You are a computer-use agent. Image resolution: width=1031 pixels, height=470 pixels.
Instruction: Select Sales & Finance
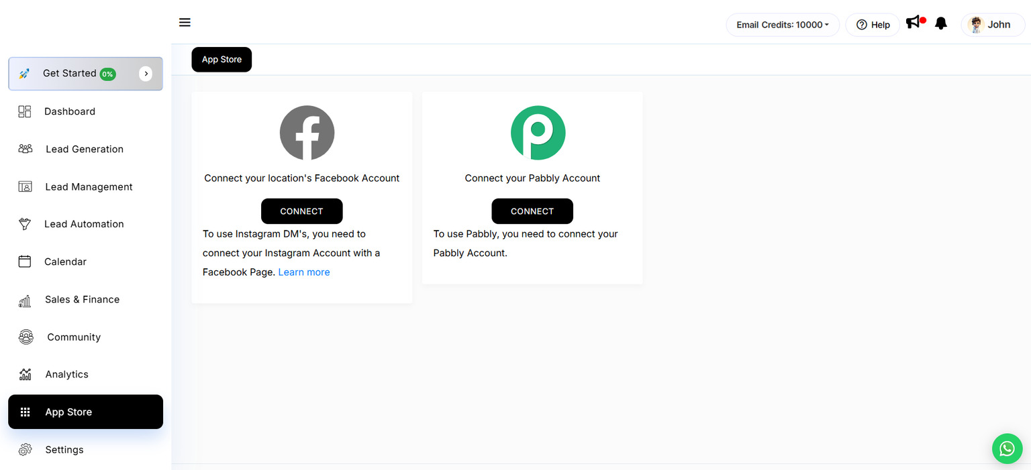tap(82, 299)
